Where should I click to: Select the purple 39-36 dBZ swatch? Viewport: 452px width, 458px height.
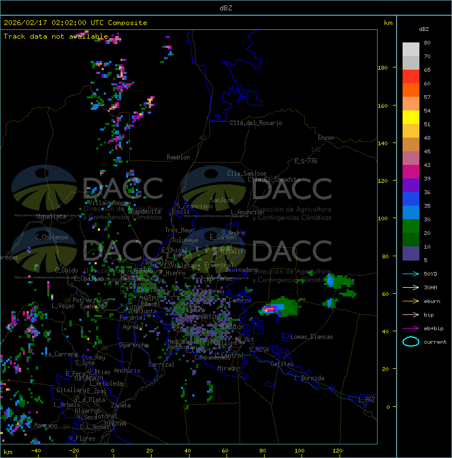pyautogui.click(x=411, y=185)
